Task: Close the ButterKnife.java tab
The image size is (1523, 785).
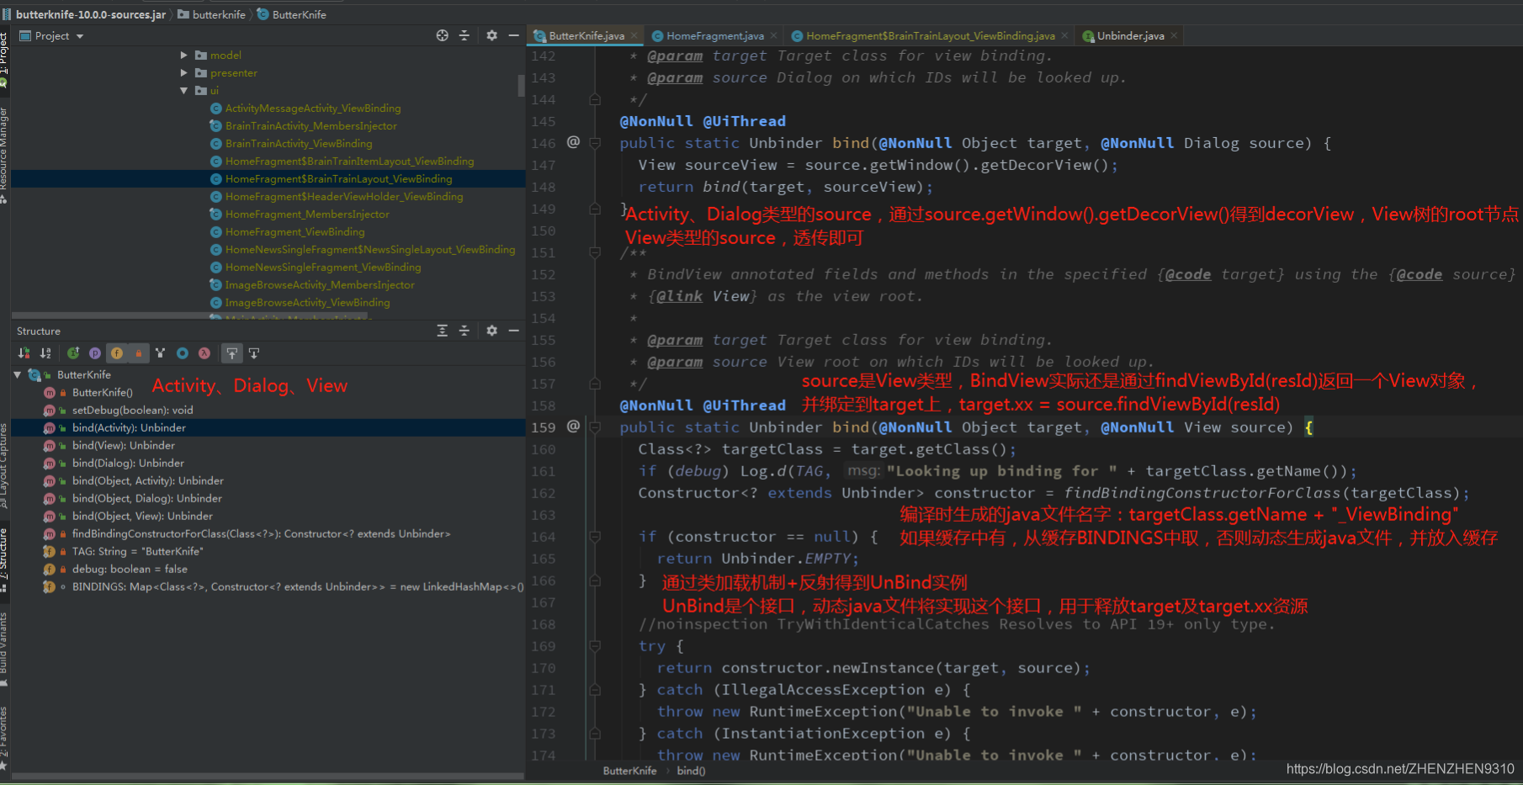Action: [634, 35]
